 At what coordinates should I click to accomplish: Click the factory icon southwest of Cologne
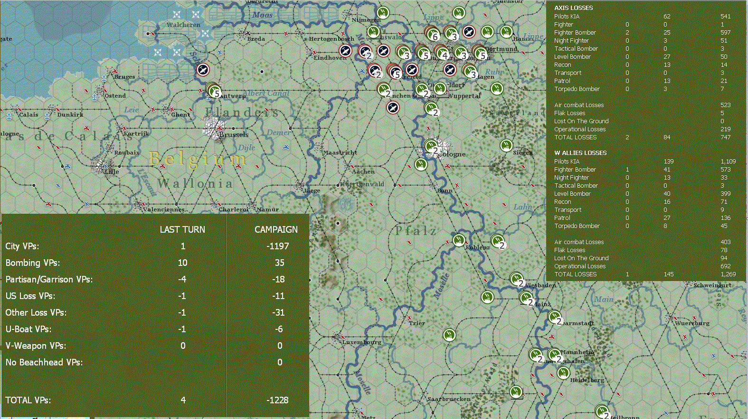(x=420, y=164)
